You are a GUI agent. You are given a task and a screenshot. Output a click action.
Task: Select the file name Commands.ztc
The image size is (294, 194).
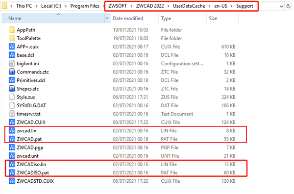33,72
